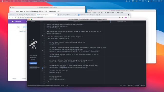164x92 pixels.
Task: Select the Project tab in Atom
Action: click(x=33, y=22)
